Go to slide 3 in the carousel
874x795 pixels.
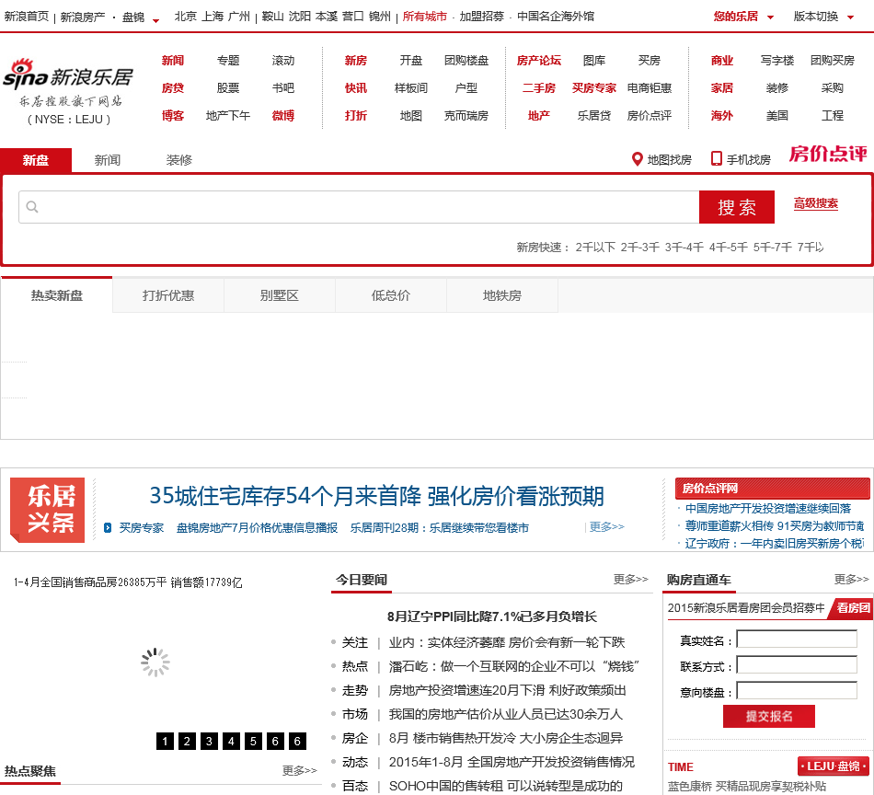click(209, 741)
